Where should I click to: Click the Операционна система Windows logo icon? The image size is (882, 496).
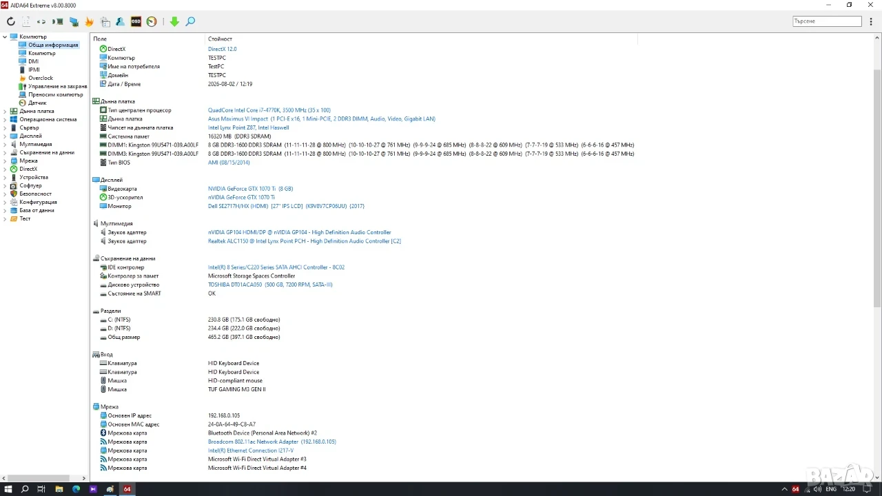click(14, 119)
